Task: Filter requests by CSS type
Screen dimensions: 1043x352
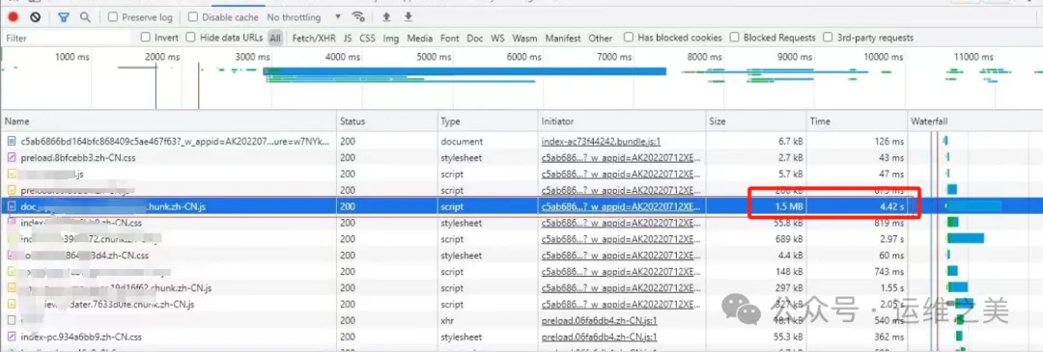Action: point(368,39)
